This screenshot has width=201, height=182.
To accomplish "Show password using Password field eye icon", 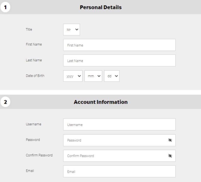I will pyautogui.click(x=170, y=140).
